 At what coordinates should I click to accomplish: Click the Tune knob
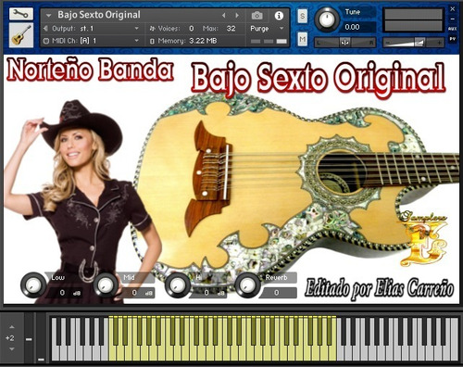(x=327, y=19)
